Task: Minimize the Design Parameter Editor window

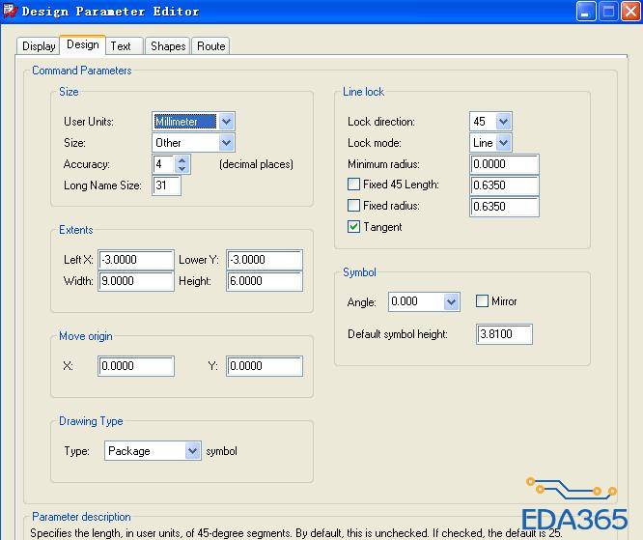Action: [x=586, y=11]
